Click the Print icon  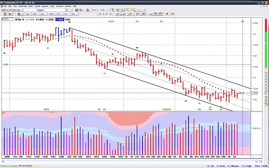[x=88, y=10]
